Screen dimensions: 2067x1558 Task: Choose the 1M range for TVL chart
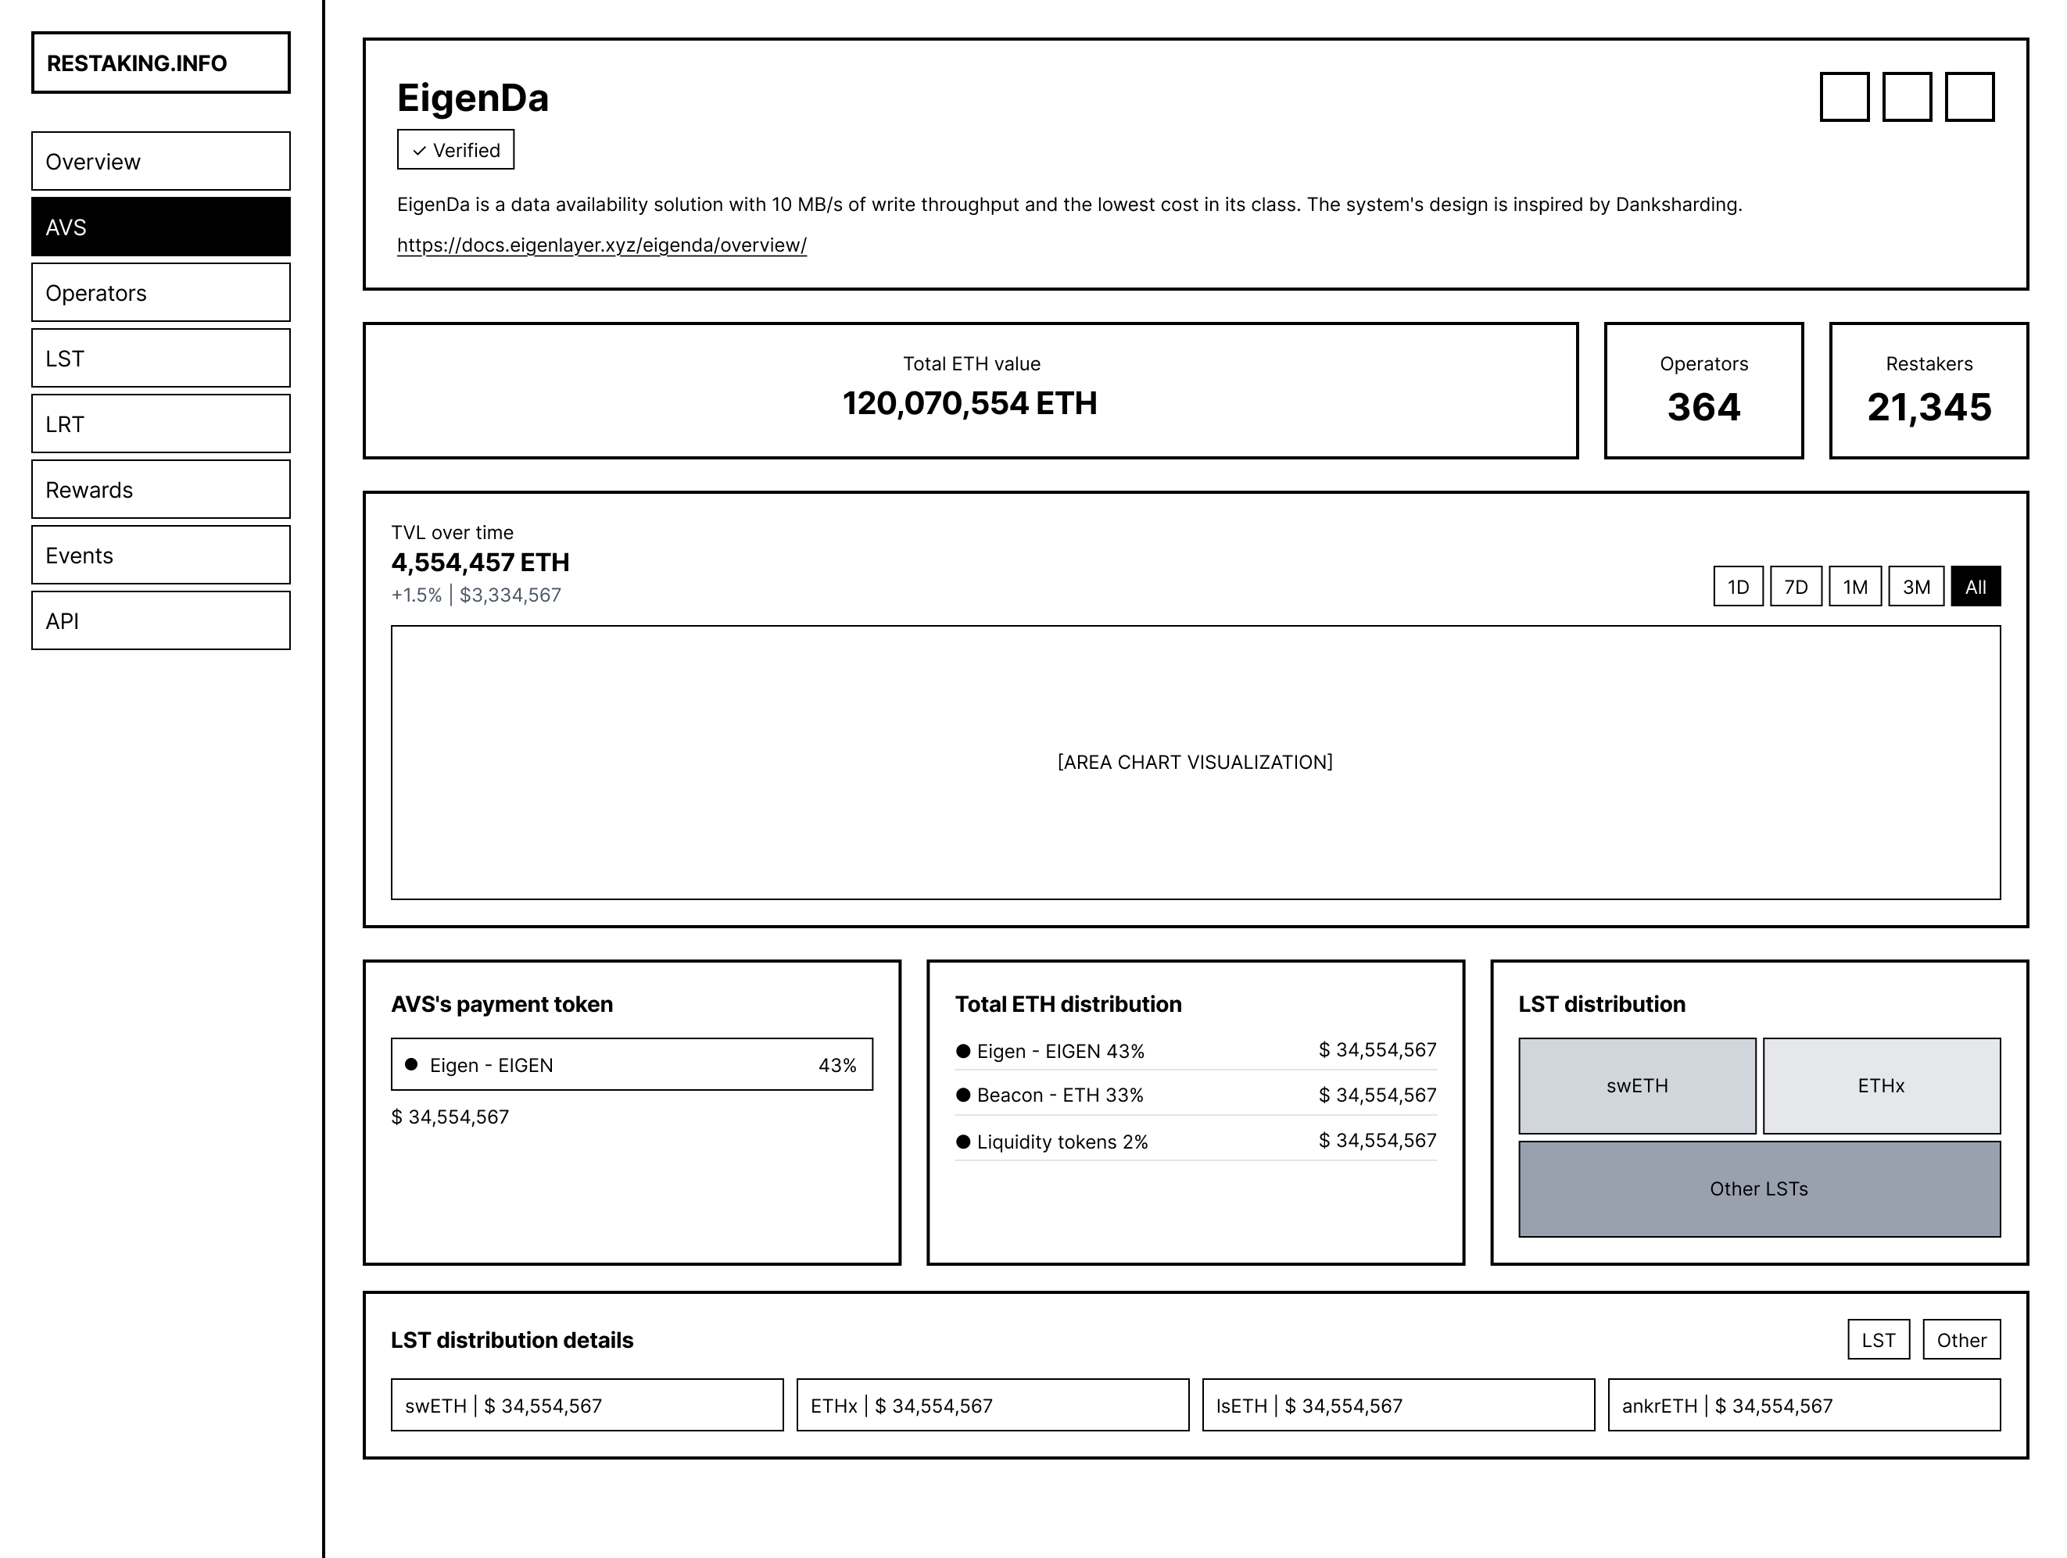coord(1856,587)
